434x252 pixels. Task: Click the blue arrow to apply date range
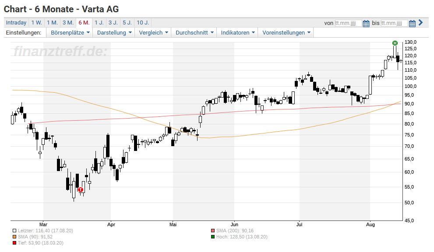tap(421, 23)
